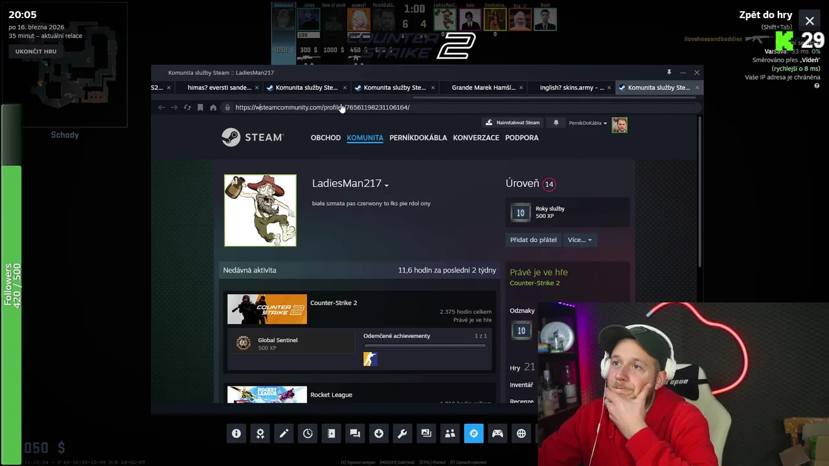Click the level 14 circle badge
829x466 pixels.
549,184
